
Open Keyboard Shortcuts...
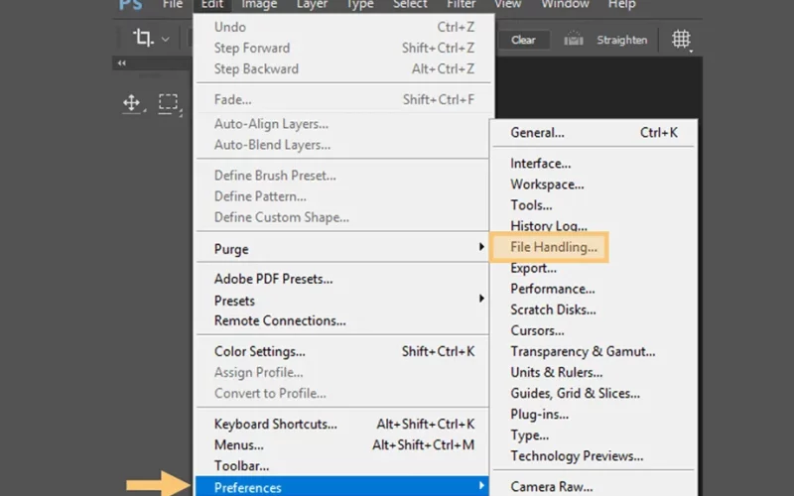click(x=342, y=425)
